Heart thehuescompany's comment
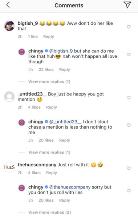 pyautogui.click(x=129, y=168)
